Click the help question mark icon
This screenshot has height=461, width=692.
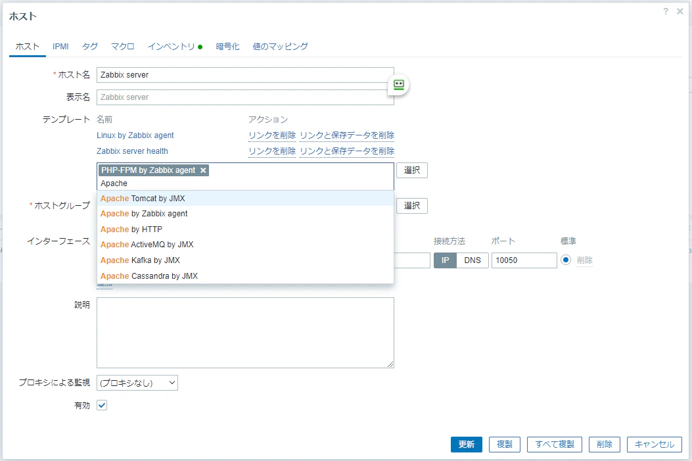pos(666,11)
